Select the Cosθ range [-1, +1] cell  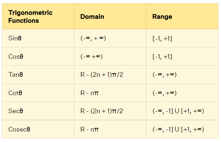coord(182,57)
